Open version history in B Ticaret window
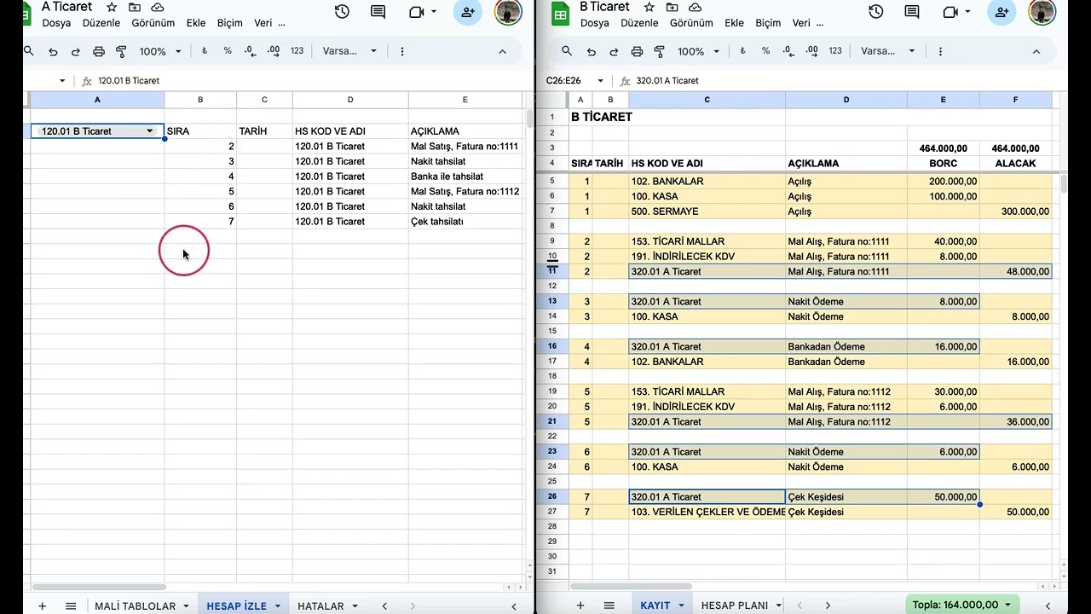The width and height of the screenshot is (1091, 614). [875, 12]
